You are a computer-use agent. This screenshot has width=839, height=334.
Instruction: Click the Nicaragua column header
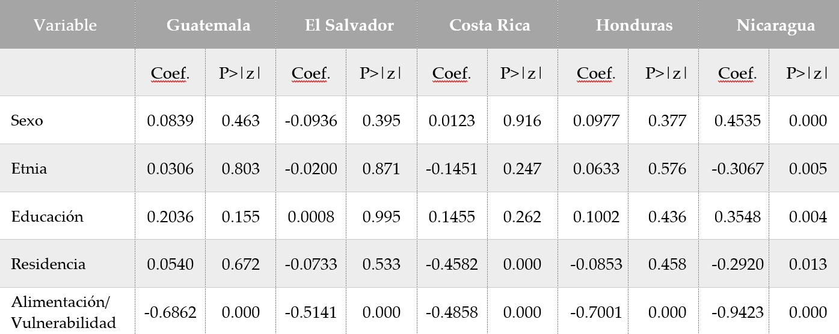[x=775, y=25]
